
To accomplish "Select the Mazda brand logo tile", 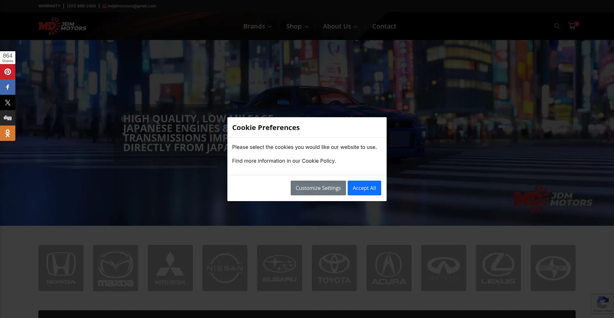I will pyautogui.click(x=115, y=268).
